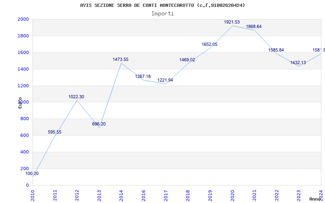Image resolution: width=325 pixels, height=203 pixels.
Task: Click the x-axis year 2010
Action: point(32,195)
